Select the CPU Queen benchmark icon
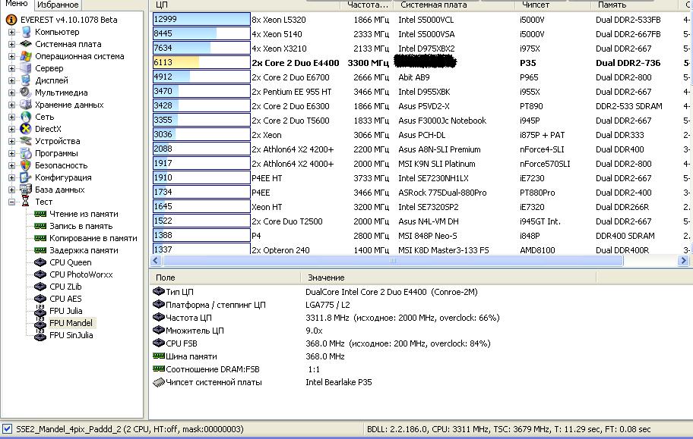This screenshot has width=693, height=439. click(x=40, y=262)
